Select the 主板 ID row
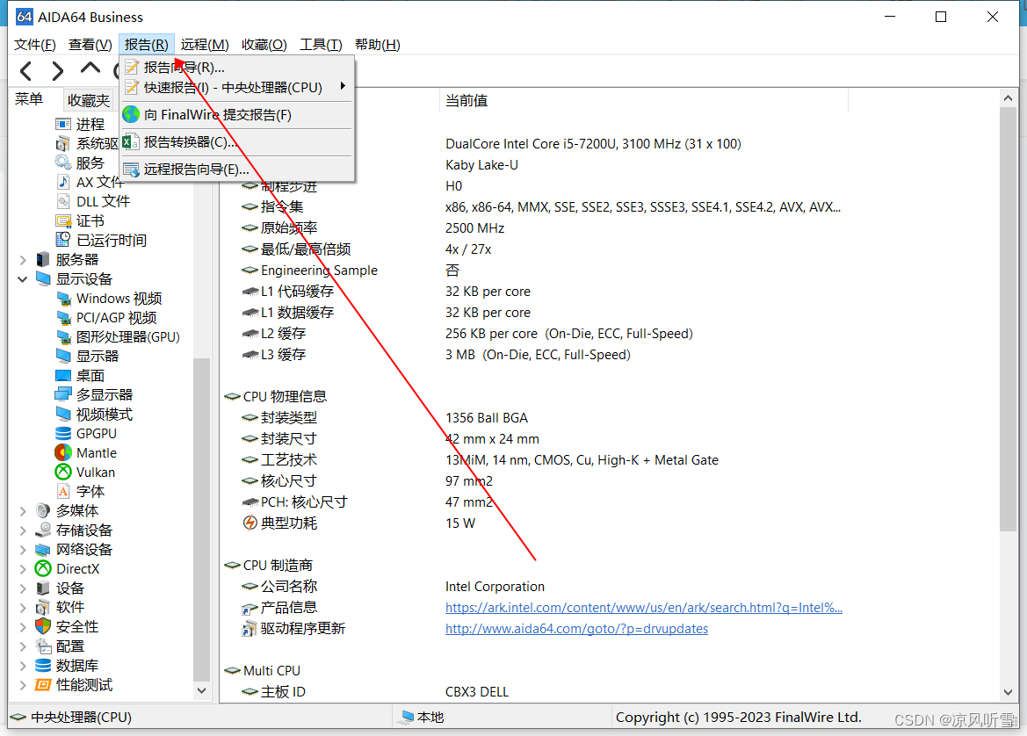The width and height of the screenshot is (1027, 736). [609, 692]
